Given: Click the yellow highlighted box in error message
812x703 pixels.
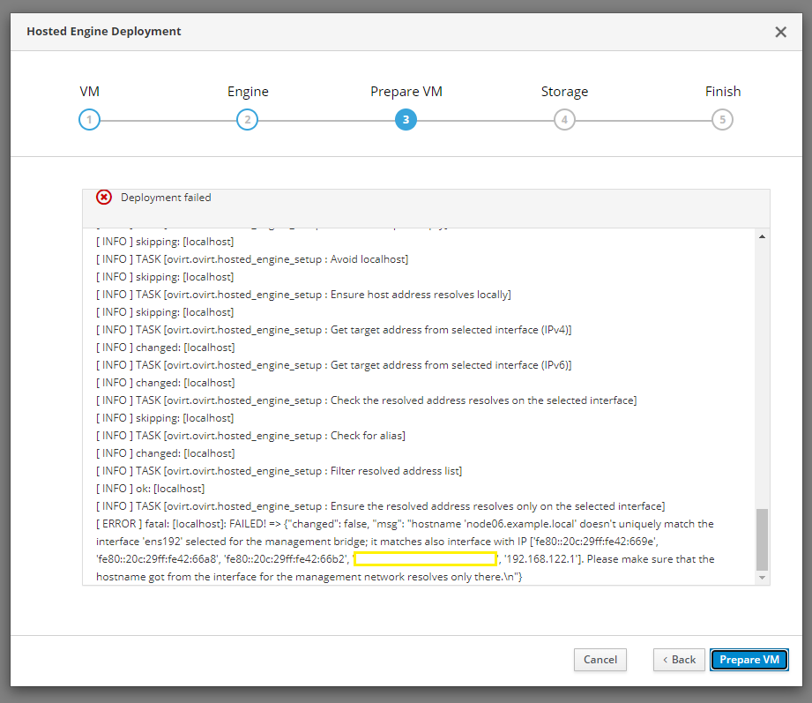Looking at the screenshot, I should pyautogui.click(x=425, y=559).
